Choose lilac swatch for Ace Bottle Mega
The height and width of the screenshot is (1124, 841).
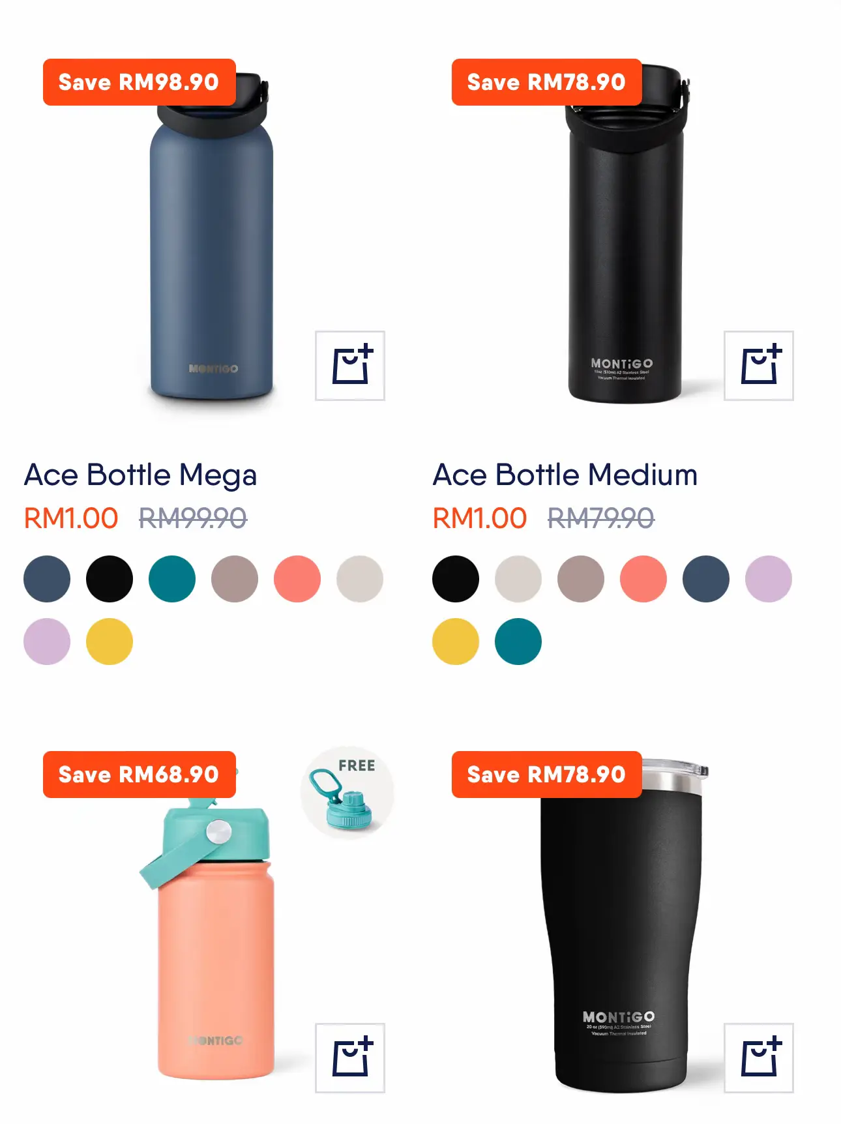pyautogui.click(x=47, y=642)
